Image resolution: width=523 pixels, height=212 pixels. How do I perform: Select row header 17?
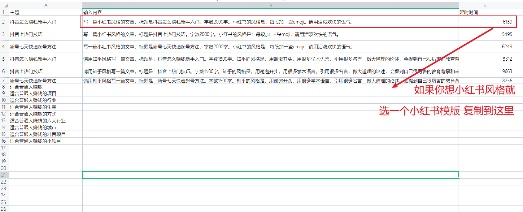pyautogui.click(x=4, y=148)
